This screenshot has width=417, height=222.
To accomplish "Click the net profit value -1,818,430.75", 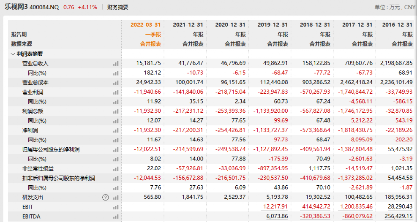I will (355, 130).
